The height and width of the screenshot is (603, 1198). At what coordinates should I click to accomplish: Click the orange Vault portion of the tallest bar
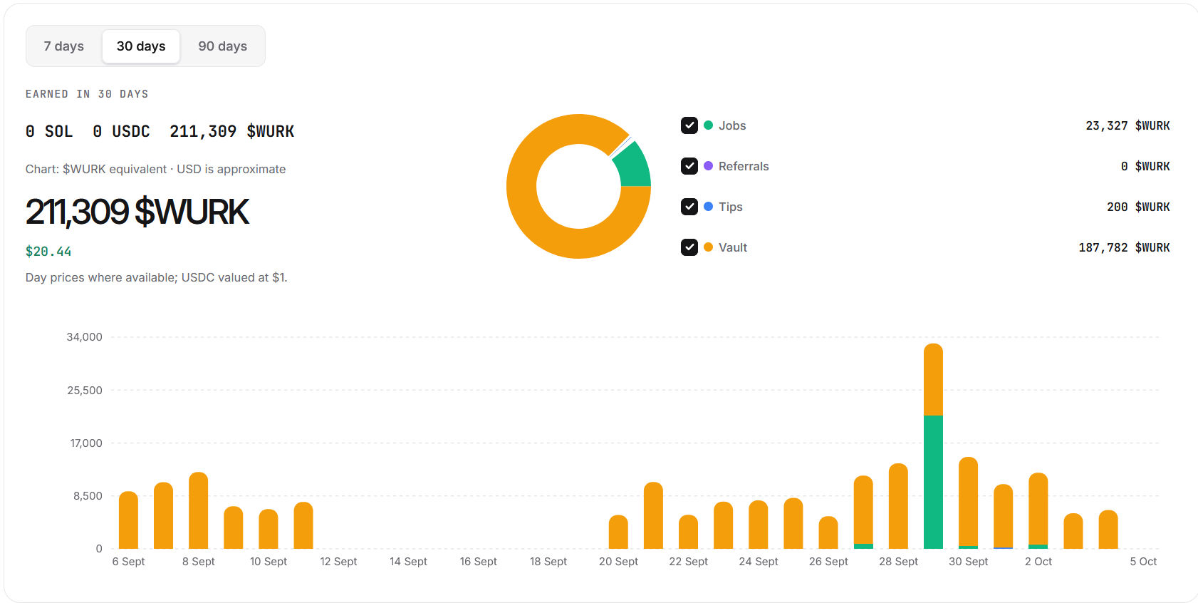933,380
